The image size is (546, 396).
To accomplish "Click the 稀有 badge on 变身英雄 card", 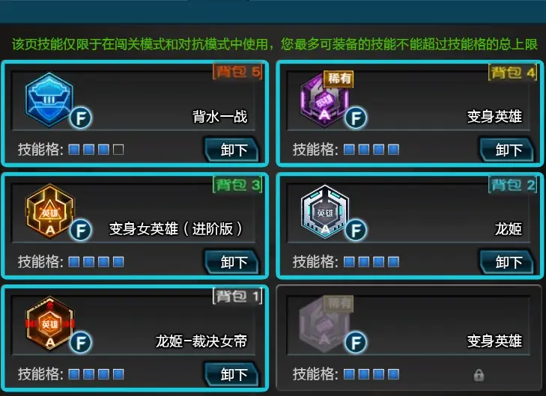I will 339,79.
